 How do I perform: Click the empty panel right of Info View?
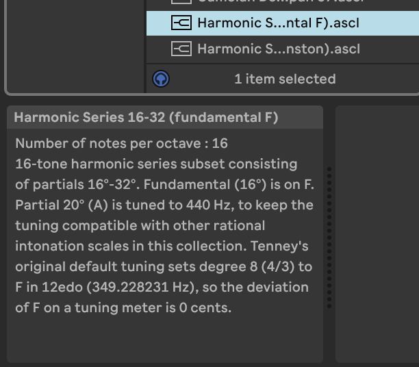tap(377, 234)
